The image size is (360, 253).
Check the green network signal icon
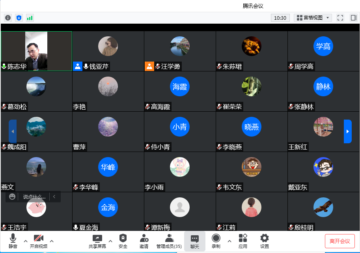30,18
